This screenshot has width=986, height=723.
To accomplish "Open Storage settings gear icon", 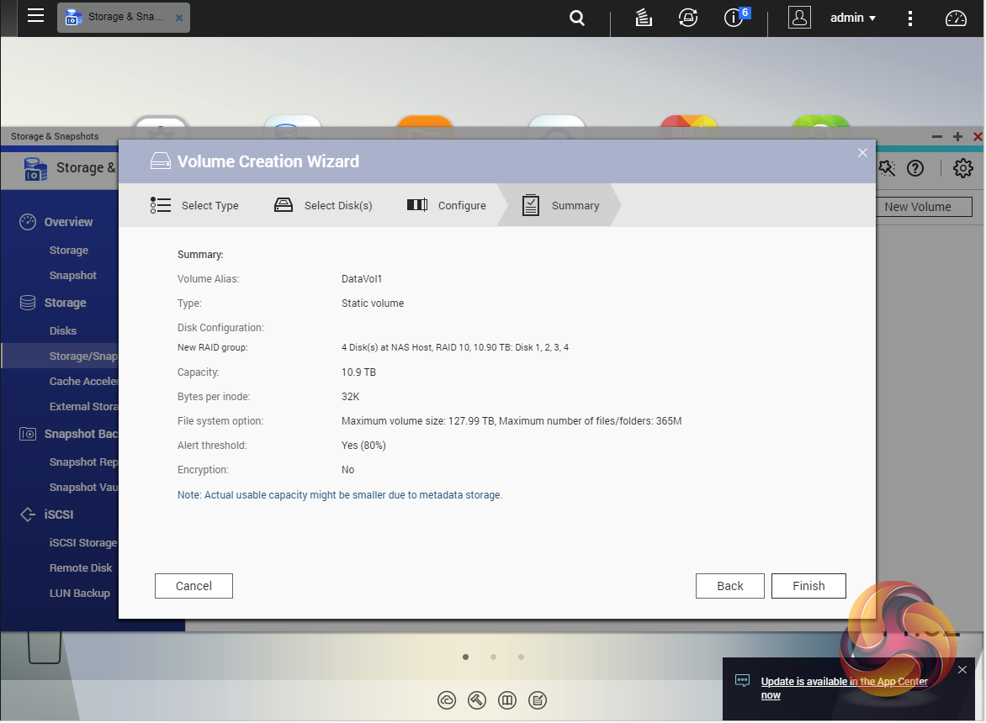I will point(962,168).
